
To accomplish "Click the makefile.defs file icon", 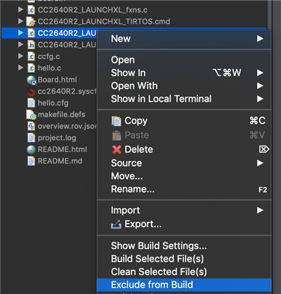I will (32, 115).
